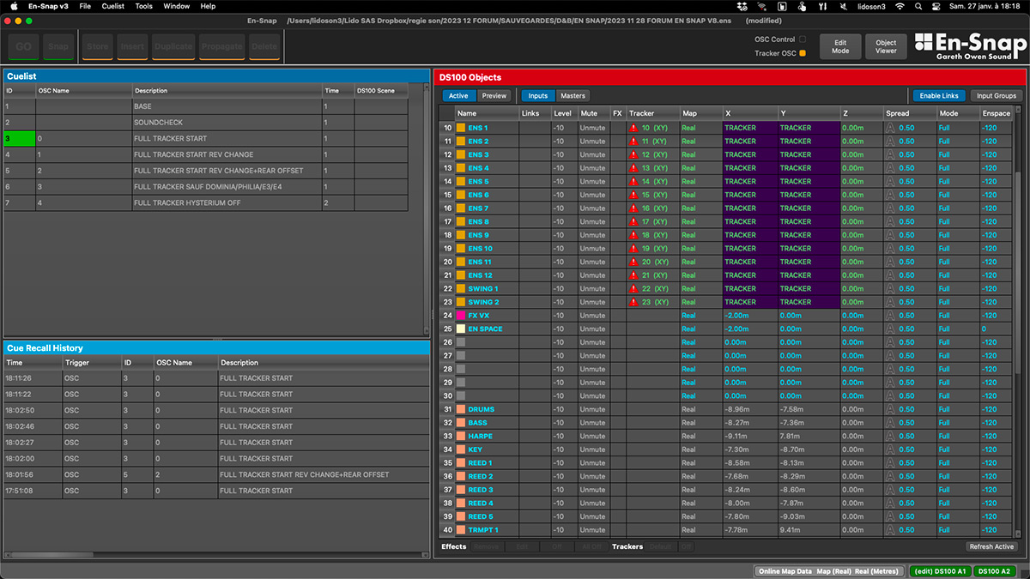
Task: Open macOS Spotlight search icon
Action: click(x=920, y=6)
